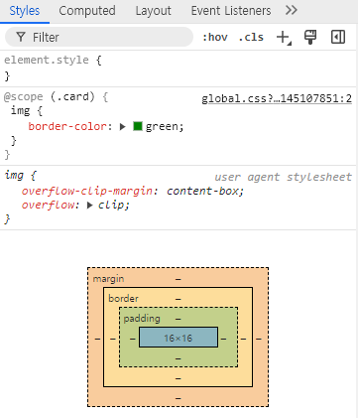Toggle the computed styles sidebar icon
Screen dimensions: 358x418
[338, 37]
